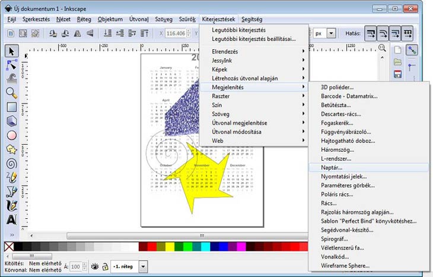Toggle layer visibility eye icon
This screenshot has height=277, width=433.
click(94, 267)
